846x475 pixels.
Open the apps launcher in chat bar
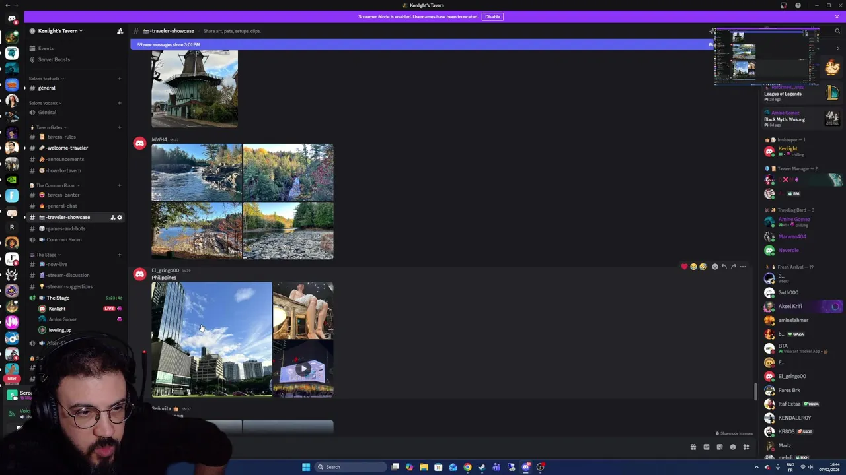pyautogui.click(x=746, y=447)
